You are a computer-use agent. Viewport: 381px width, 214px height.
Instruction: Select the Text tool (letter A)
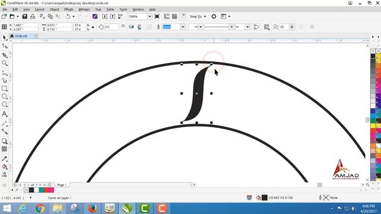coord(4,114)
